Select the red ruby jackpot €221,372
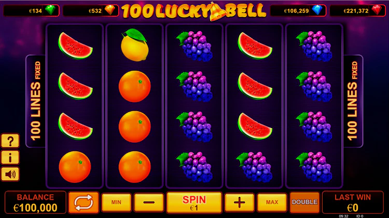 [x=357, y=11]
